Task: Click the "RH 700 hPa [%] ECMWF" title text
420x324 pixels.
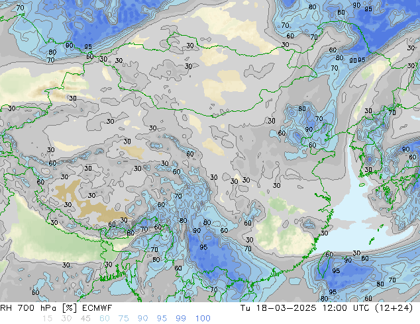Action: (x=56, y=308)
